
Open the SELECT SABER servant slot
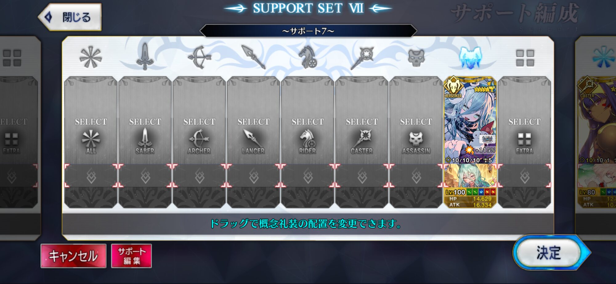point(145,121)
